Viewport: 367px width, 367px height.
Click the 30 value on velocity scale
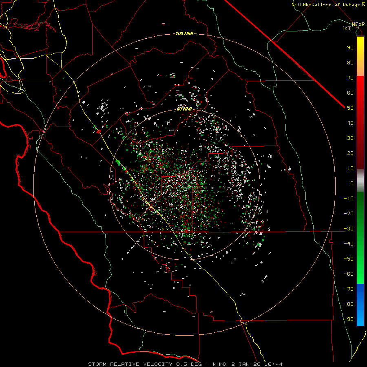pyautogui.click(x=350, y=138)
